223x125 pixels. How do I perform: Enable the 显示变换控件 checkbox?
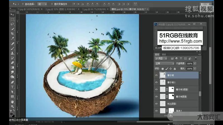click(x=52, y=4)
